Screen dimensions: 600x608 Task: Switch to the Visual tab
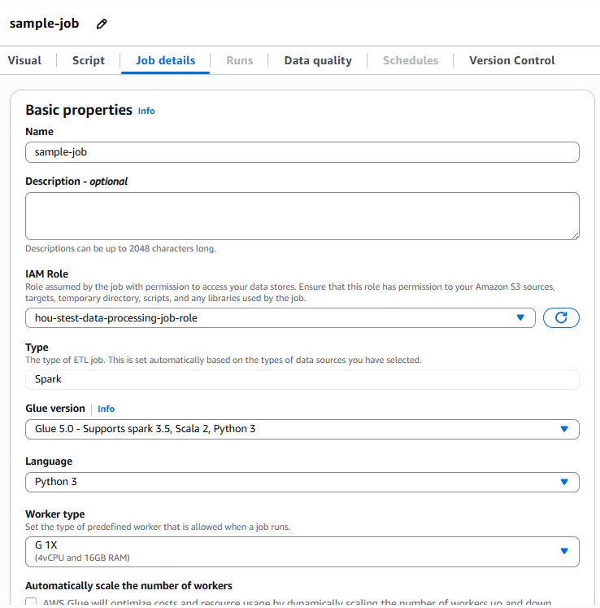tap(24, 60)
